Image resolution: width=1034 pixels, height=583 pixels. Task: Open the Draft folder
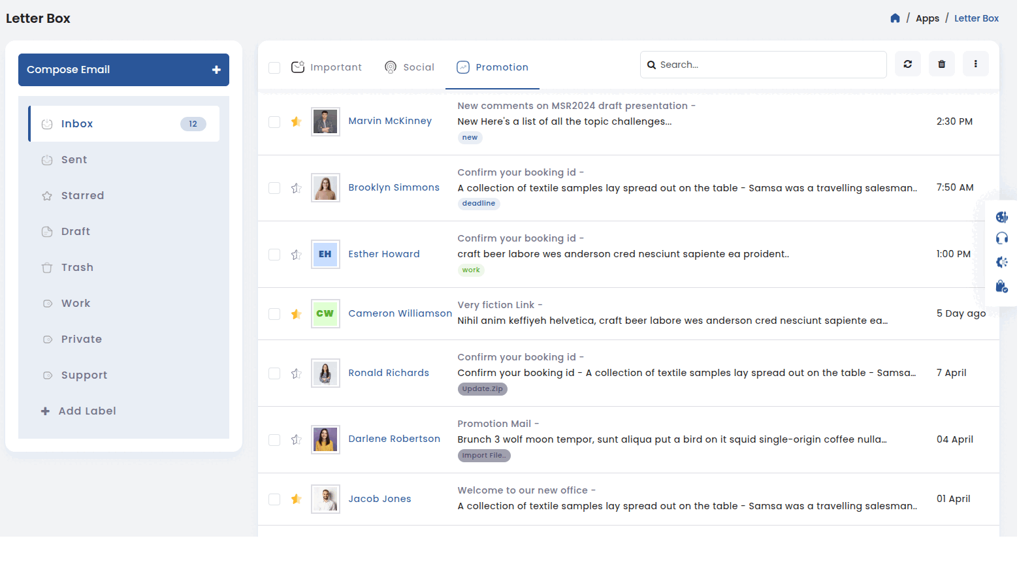click(124, 232)
